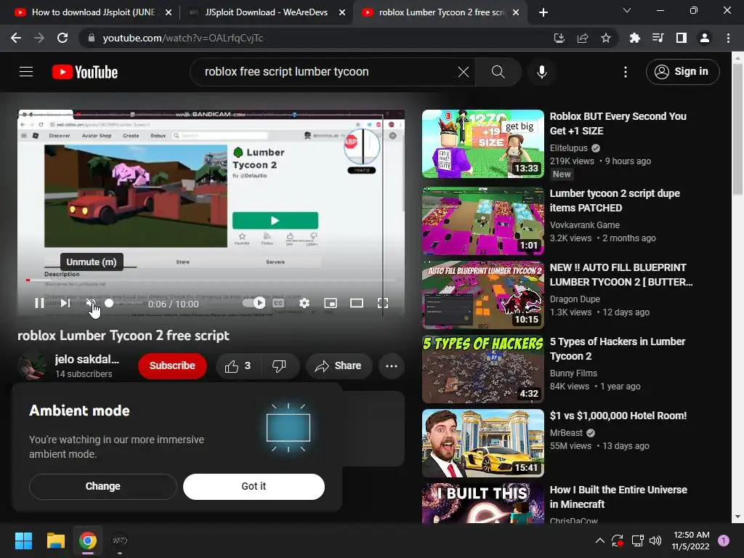Expand the tab search dropdown arrow

click(627, 10)
